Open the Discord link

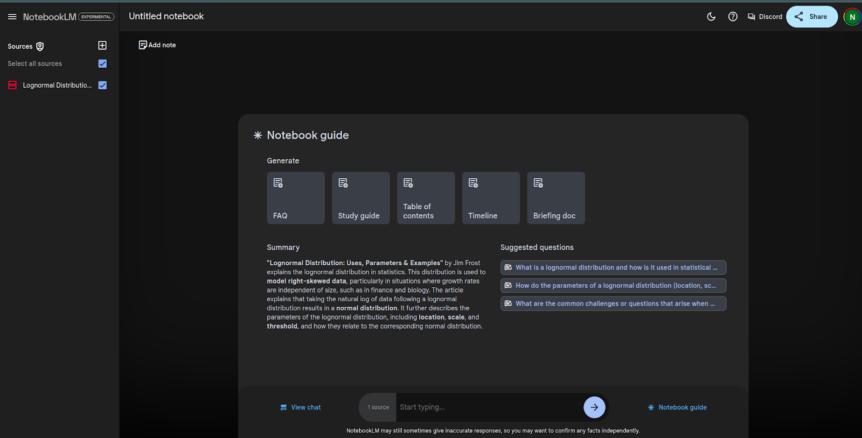pos(764,17)
